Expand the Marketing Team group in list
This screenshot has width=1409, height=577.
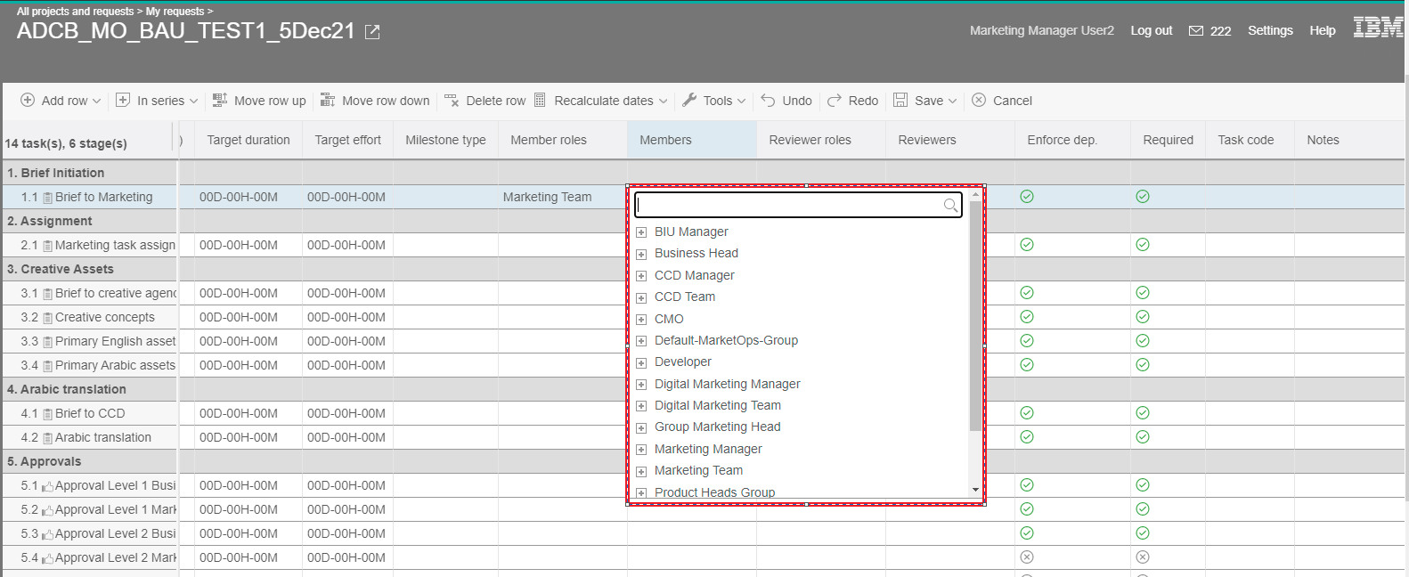641,471
